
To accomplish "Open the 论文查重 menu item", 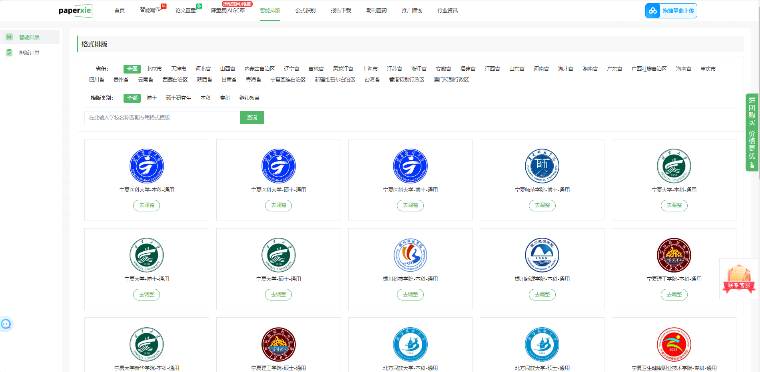I will 186,10.
